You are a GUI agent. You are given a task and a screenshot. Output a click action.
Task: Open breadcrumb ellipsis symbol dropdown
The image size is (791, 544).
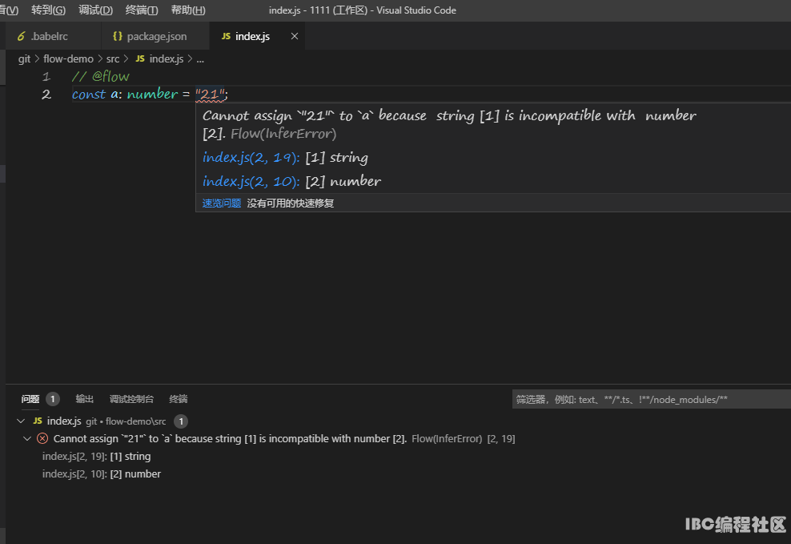coord(200,59)
